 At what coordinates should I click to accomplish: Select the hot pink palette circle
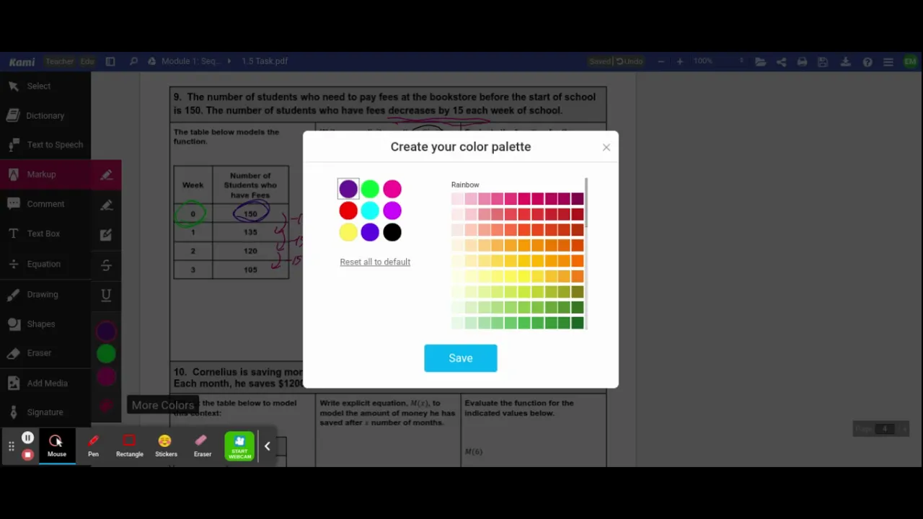pyautogui.click(x=392, y=189)
